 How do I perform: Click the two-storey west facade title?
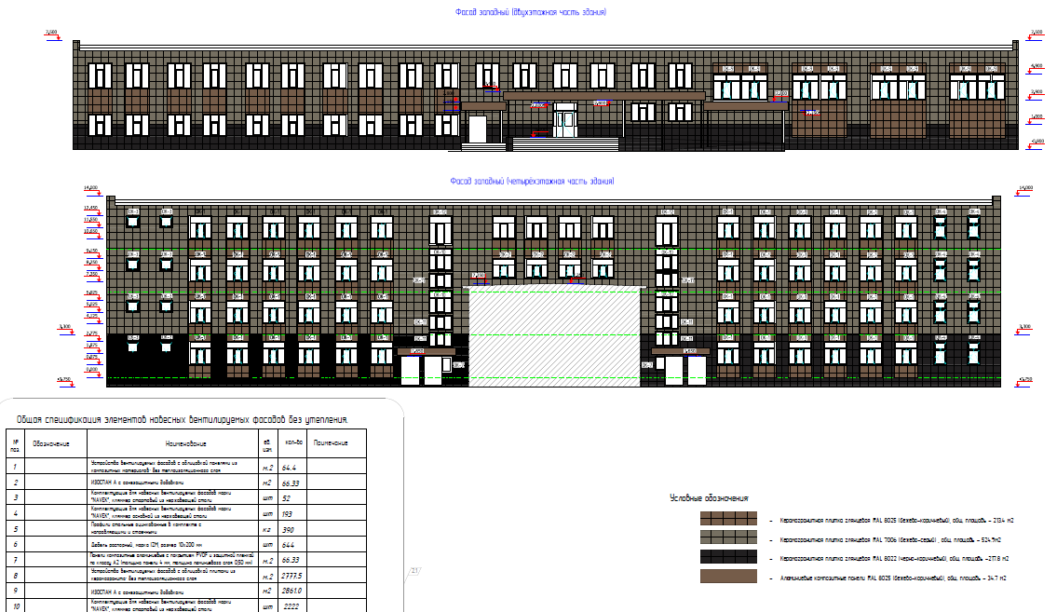pos(530,13)
